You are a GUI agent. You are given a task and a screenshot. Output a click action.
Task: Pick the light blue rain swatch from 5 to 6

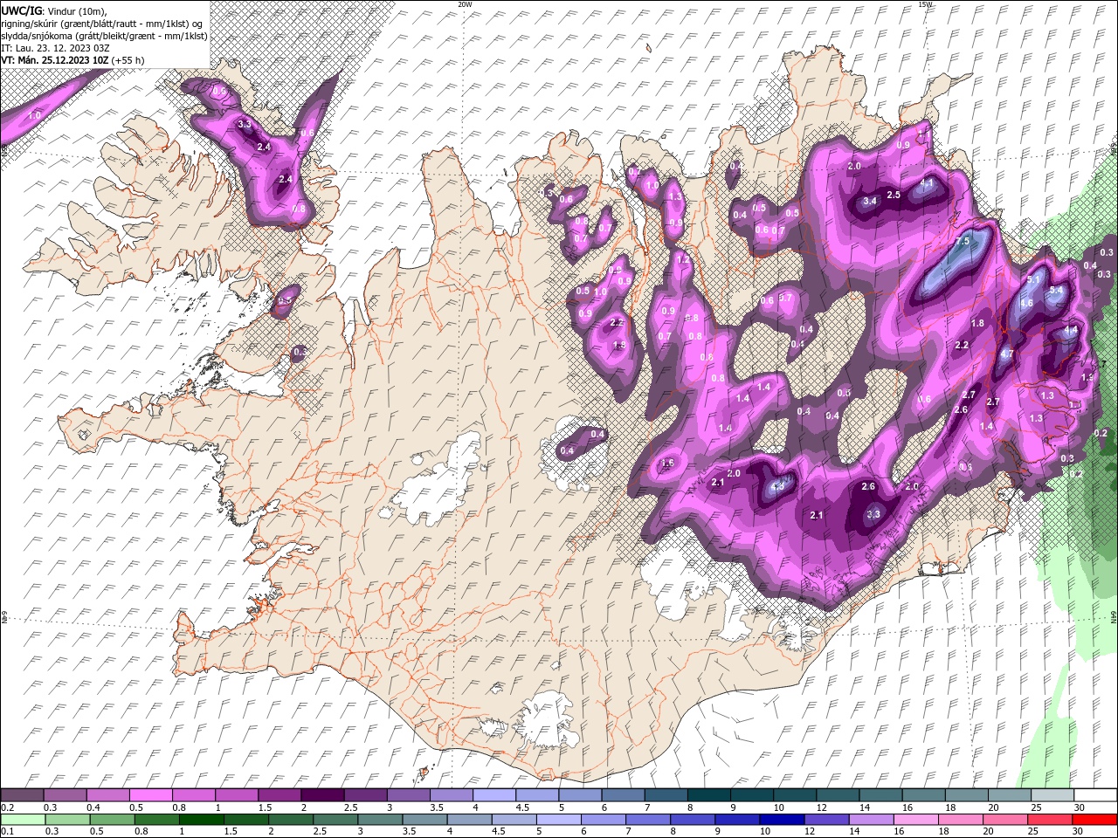coord(558,819)
